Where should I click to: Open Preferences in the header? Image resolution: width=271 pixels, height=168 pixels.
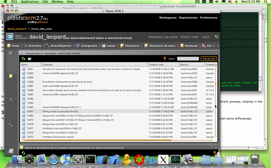click(209, 18)
